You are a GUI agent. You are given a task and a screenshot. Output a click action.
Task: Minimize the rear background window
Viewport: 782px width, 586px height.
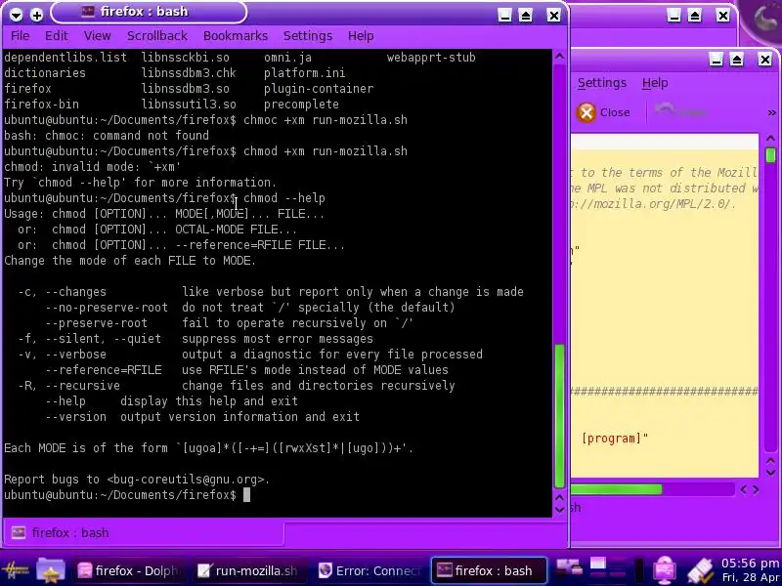[x=673, y=16]
